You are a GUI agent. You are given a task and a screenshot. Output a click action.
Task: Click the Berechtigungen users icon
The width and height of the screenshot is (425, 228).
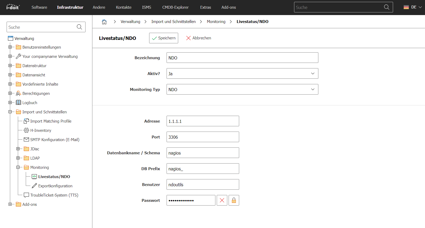[x=18, y=93]
